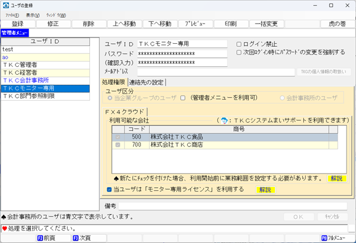The image size is (356, 243).
Task: Click code 700 cell
Action: [137, 145]
